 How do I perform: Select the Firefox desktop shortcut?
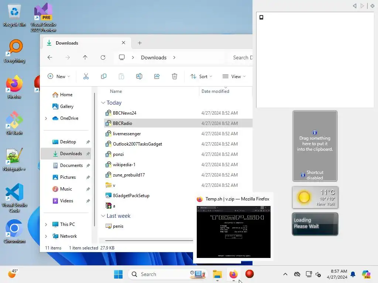pyautogui.click(x=14, y=87)
